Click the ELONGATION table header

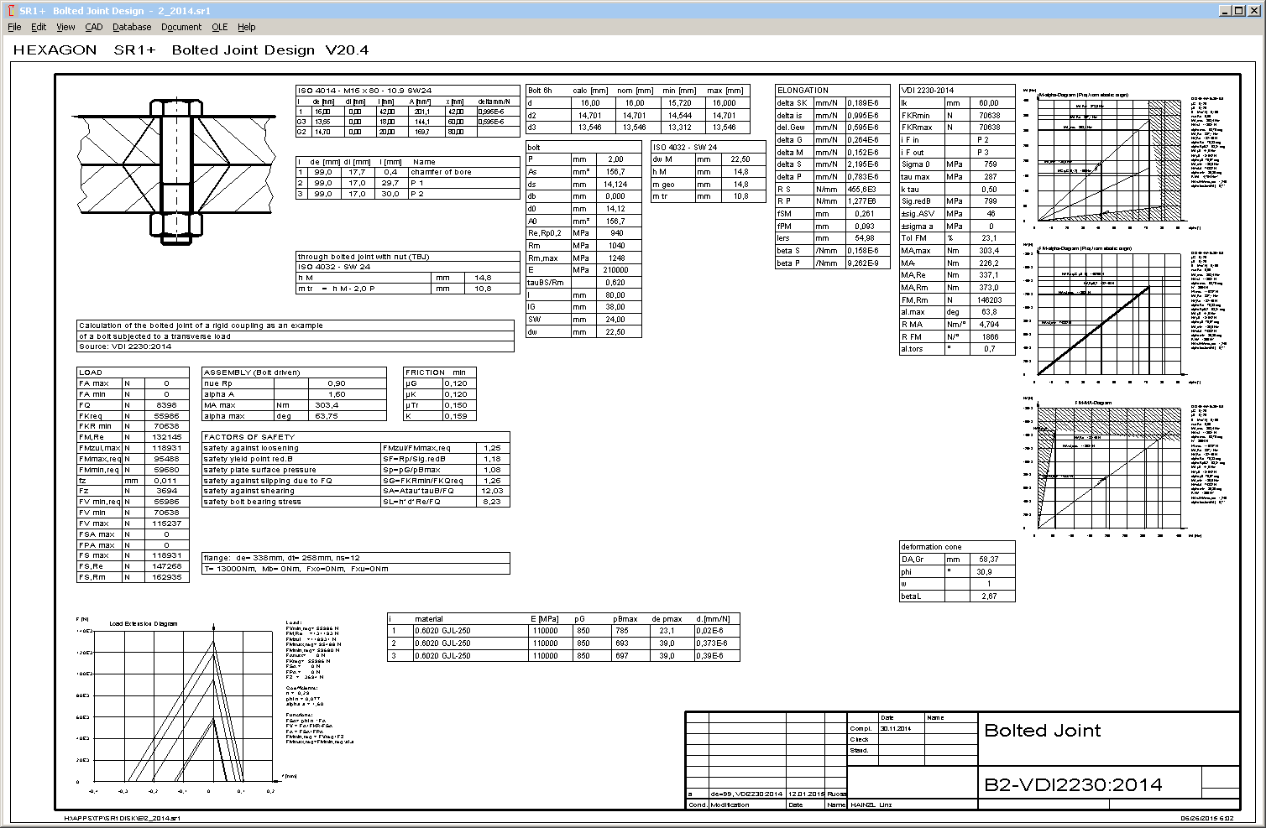[x=803, y=91]
